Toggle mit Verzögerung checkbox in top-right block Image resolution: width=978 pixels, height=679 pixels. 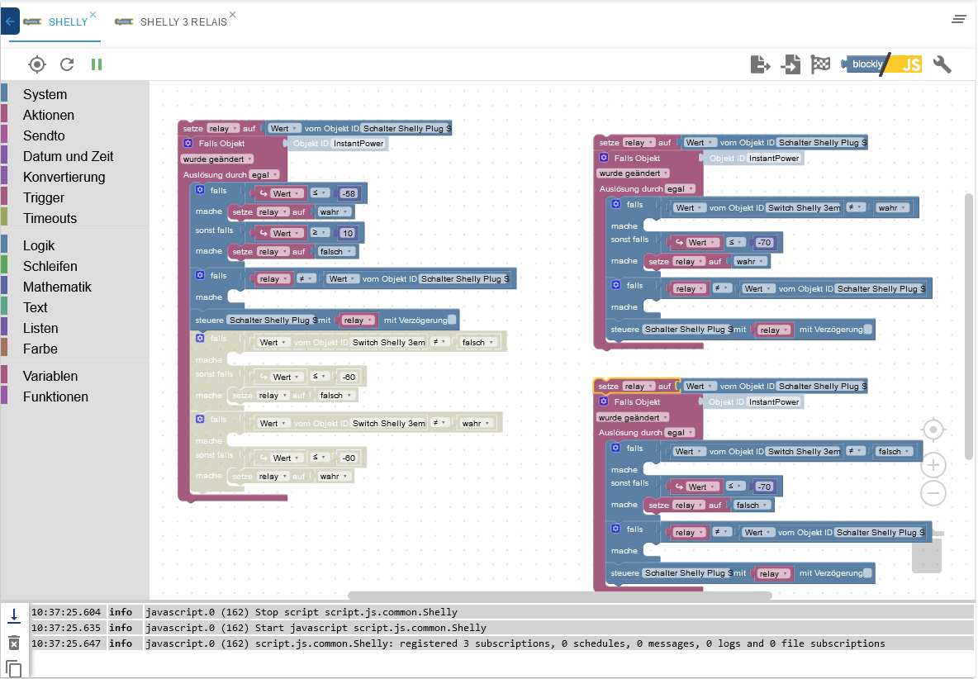pos(867,330)
